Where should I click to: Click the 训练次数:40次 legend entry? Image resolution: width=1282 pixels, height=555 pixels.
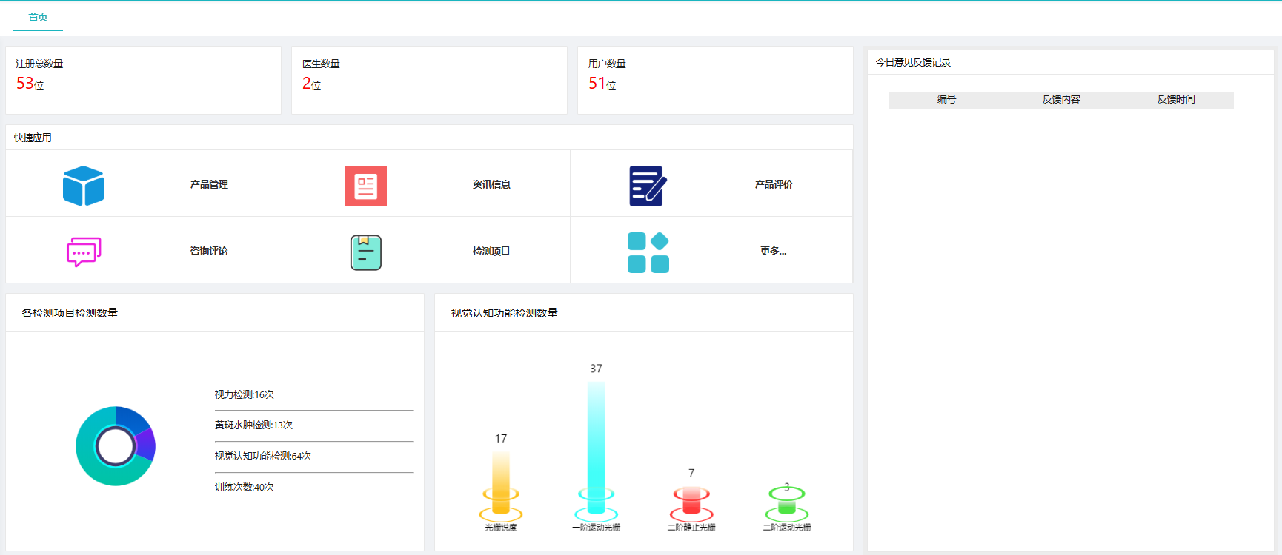click(x=245, y=487)
